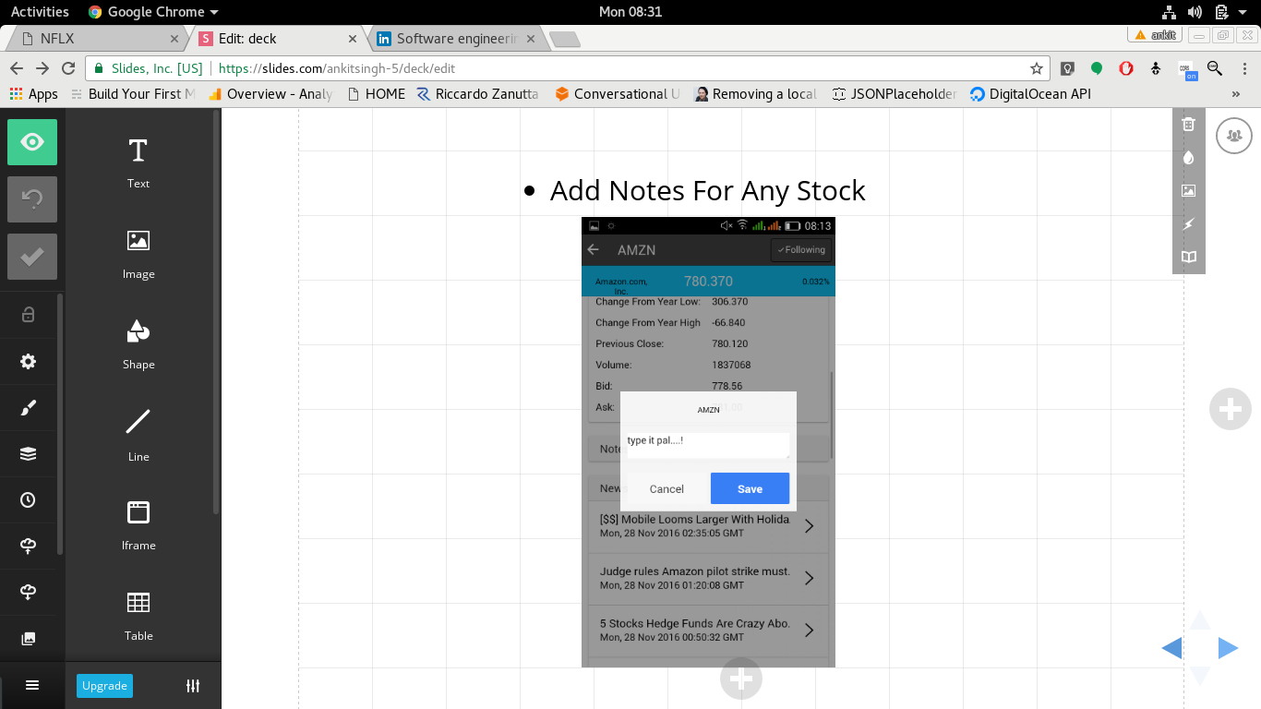This screenshot has height=709, width=1261.
Task: Click the browser back arrow
Action: tap(17, 68)
